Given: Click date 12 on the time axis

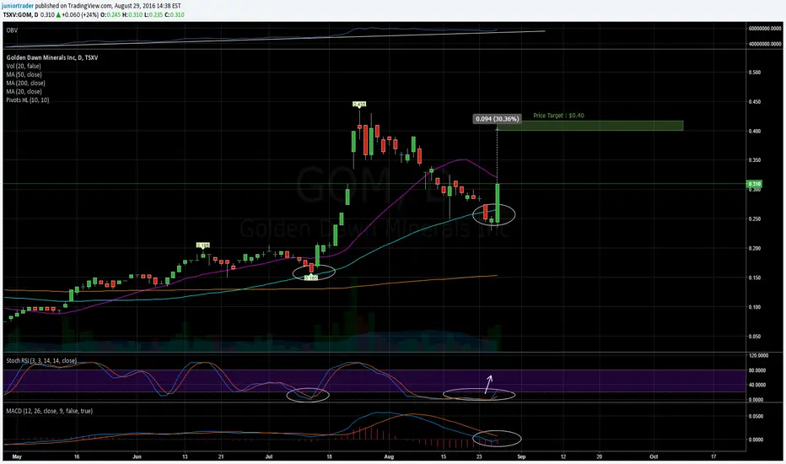Looking at the screenshot, I should [x=563, y=457].
